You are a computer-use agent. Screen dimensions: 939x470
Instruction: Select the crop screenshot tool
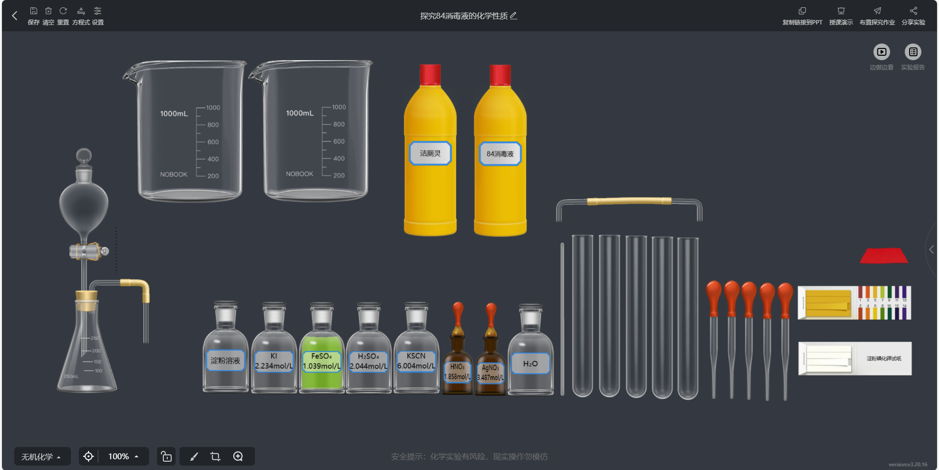tap(215, 456)
